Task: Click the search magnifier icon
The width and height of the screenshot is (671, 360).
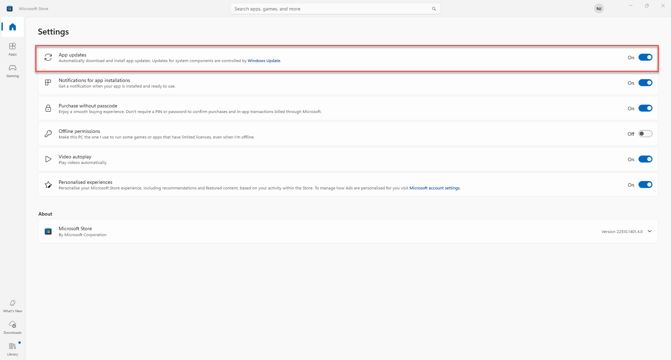Action: 434,9
